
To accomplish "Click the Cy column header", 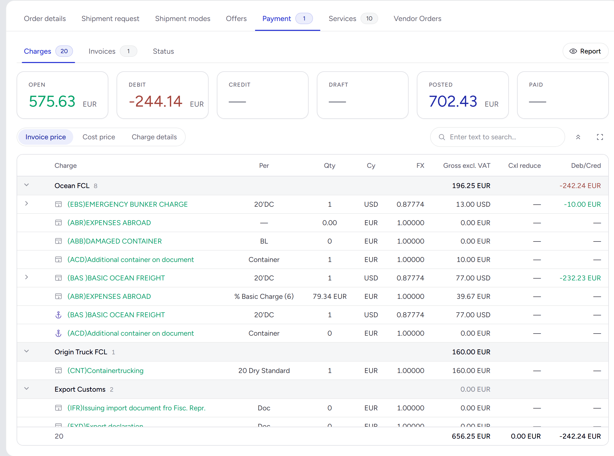I will [x=371, y=165].
